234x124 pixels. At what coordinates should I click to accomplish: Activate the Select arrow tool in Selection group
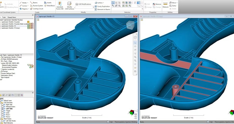(x=113, y=3)
